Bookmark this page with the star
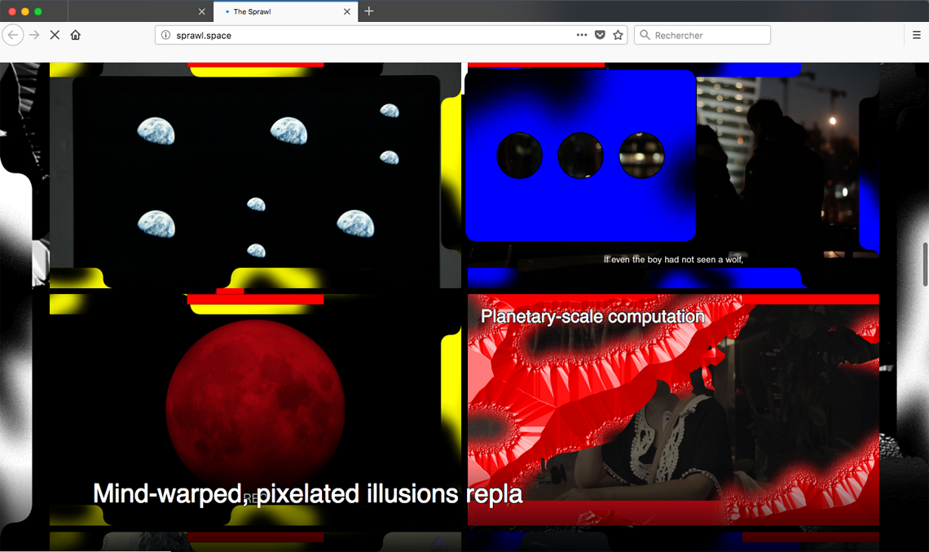This screenshot has height=552, width=929. [619, 35]
